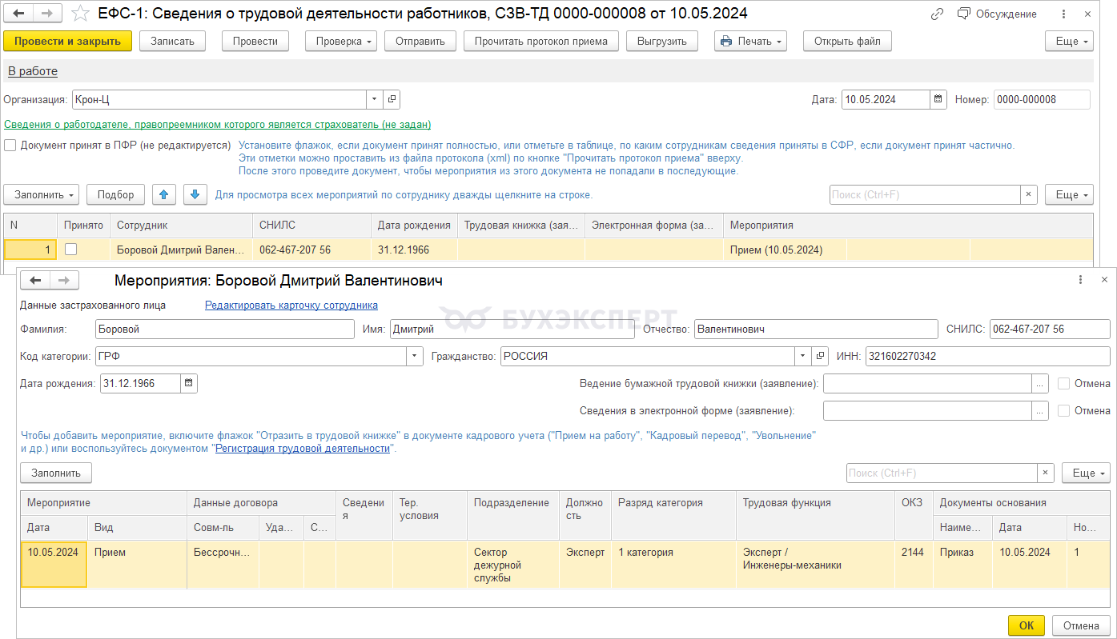Open calendar for Дата рождения field
Image resolution: width=1117 pixels, height=639 pixels.
point(189,383)
